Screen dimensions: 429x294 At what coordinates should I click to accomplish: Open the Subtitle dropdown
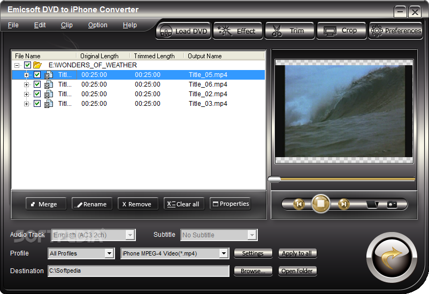pyautogui.click(x=252, y=235)
